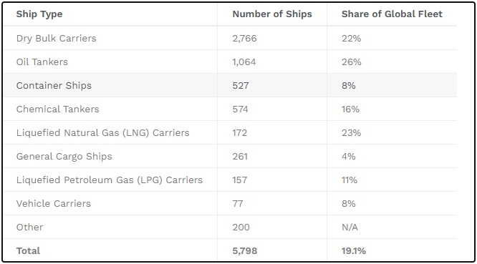
Task: Click the Number of Ships column header
Action: coord(272,14)
